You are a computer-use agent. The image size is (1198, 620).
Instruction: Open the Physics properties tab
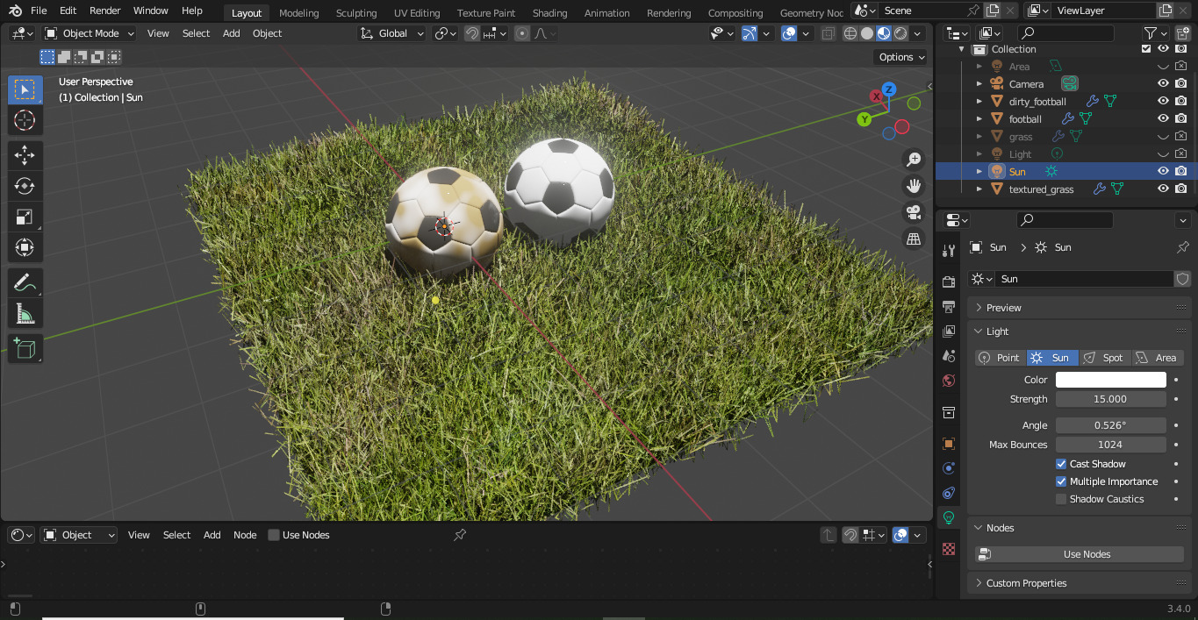(x=948, y=468)
